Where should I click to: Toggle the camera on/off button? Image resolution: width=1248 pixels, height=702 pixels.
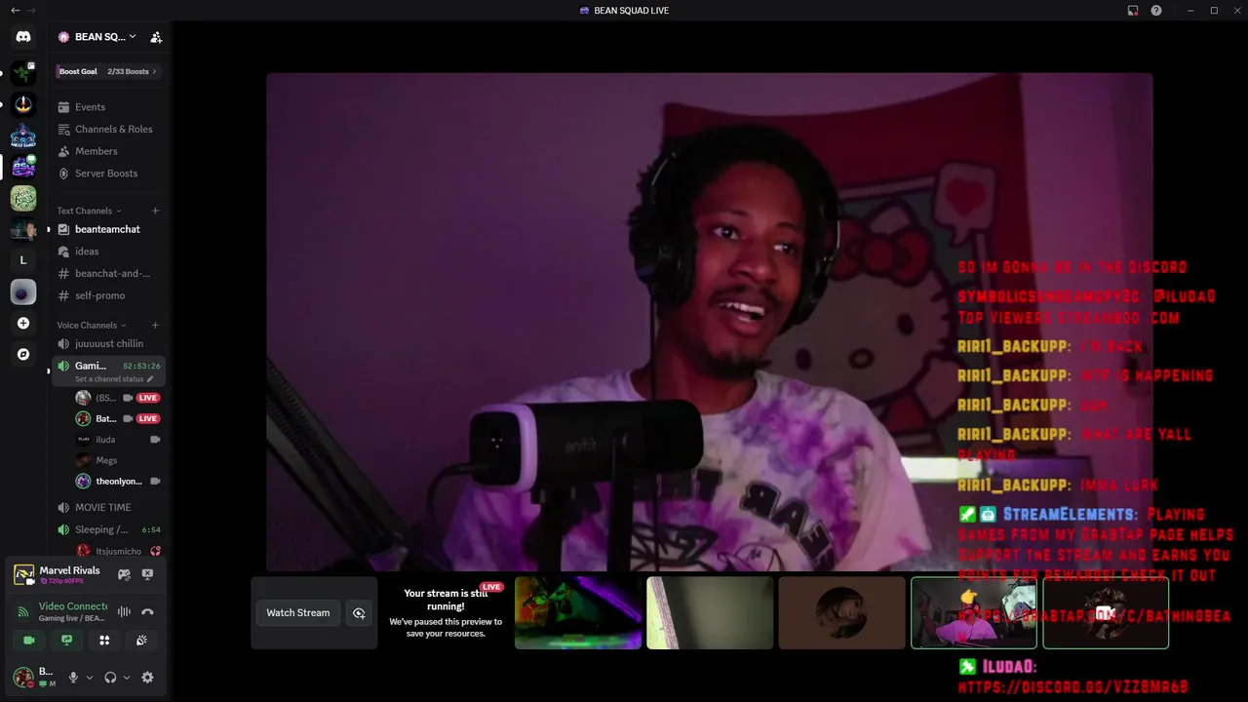coord(29,640)
